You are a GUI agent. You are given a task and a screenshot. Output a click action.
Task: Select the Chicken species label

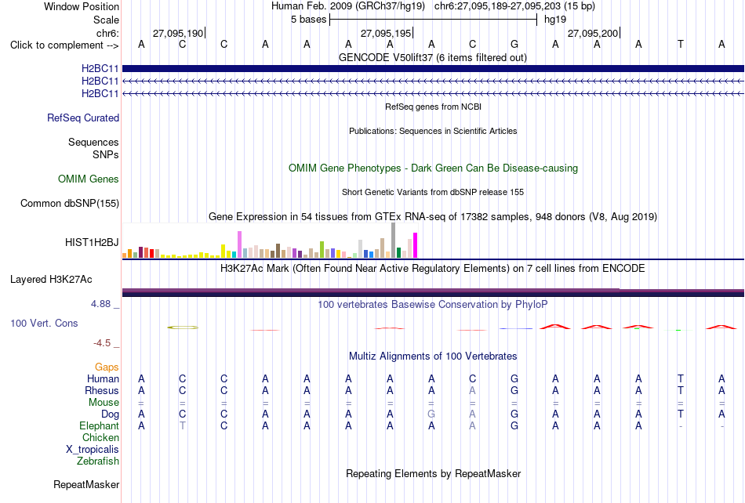tap(100, 437)
